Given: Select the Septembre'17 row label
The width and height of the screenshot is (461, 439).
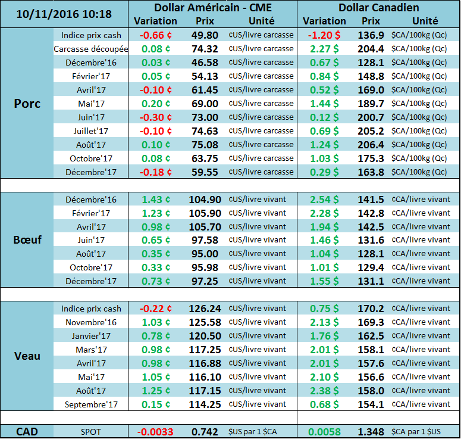Looking at the screenshot, I should point(91,405).
